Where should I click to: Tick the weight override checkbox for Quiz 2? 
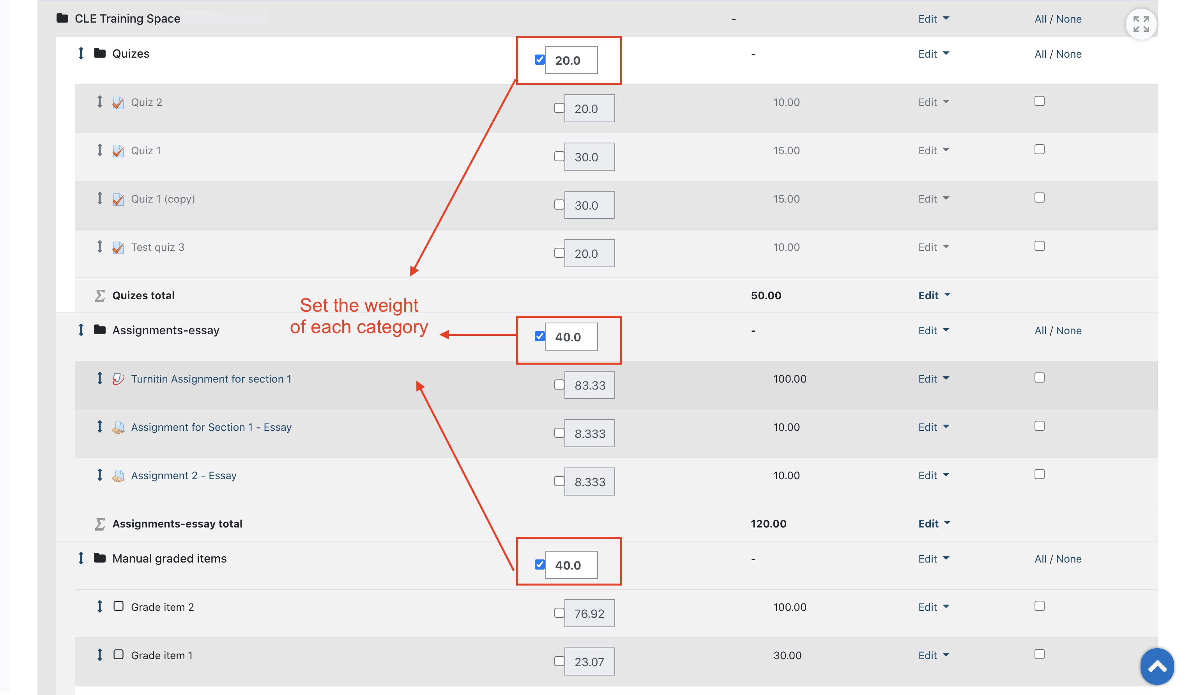tap(559, 108)
